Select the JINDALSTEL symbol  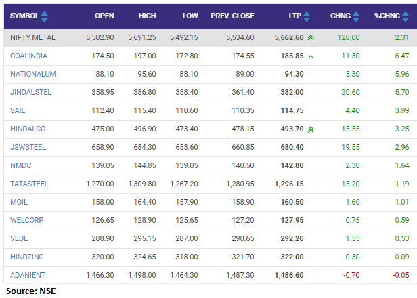pyautogui.click(x=32, y=93)
